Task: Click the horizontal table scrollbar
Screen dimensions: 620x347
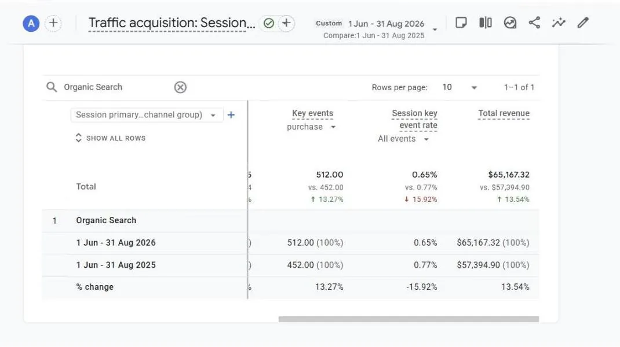Action: coord(409,319)
